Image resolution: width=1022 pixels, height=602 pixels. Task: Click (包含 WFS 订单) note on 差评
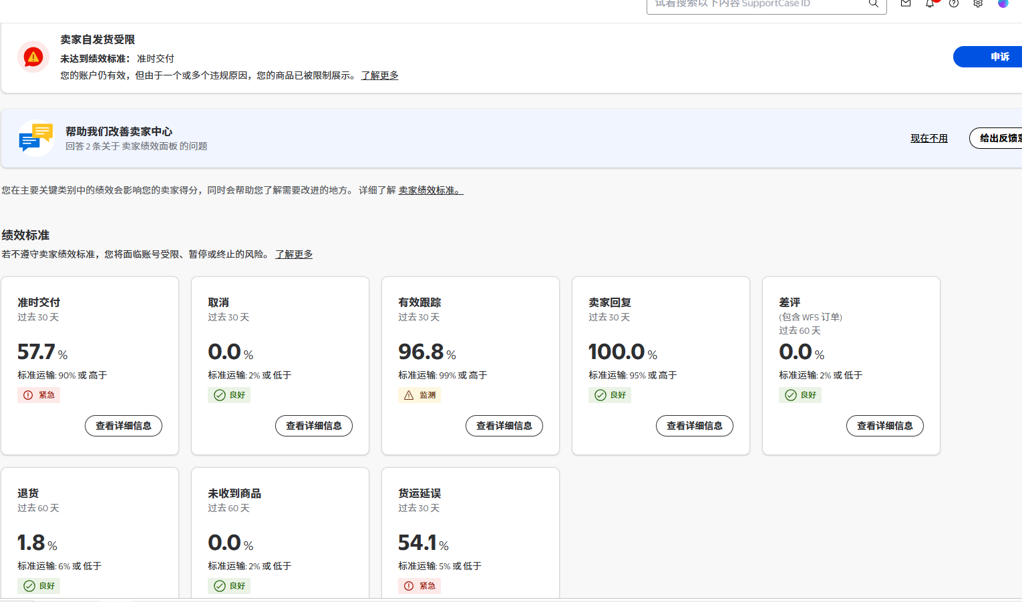[x=810, y=317]
